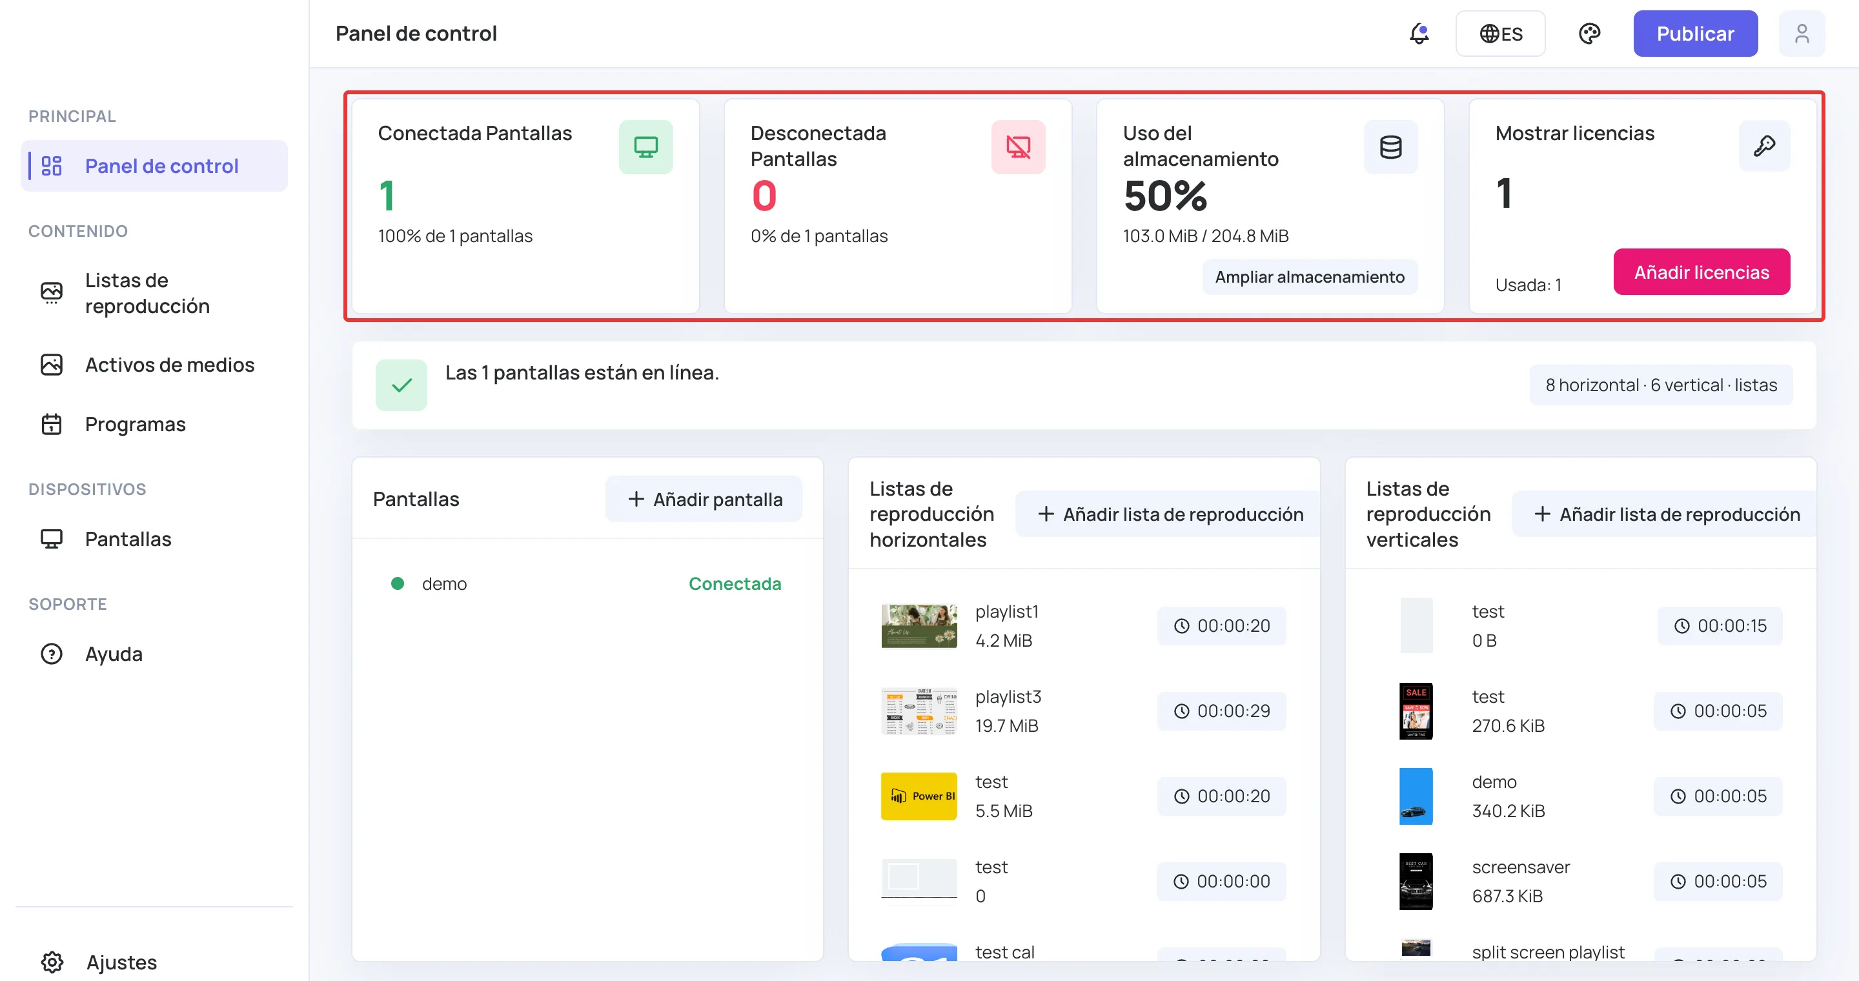
Task: Click the storage database icon
Action: pyautogui.click(x=1390, y=147)
